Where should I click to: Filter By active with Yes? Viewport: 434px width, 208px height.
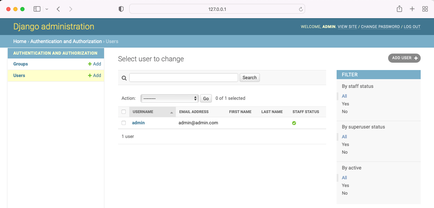[x=345, y=186]
